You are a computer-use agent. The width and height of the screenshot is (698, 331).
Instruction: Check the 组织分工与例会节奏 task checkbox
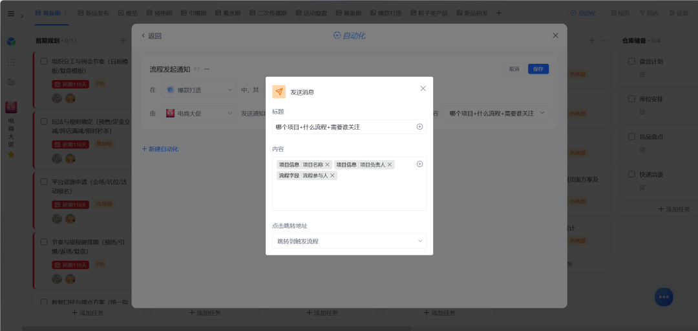click(44, 61)
